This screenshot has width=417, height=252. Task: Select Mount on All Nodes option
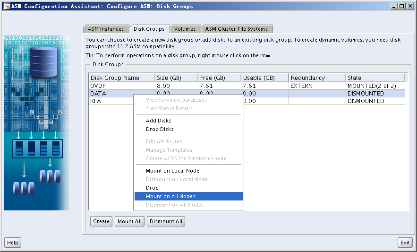tap(170, 196)
